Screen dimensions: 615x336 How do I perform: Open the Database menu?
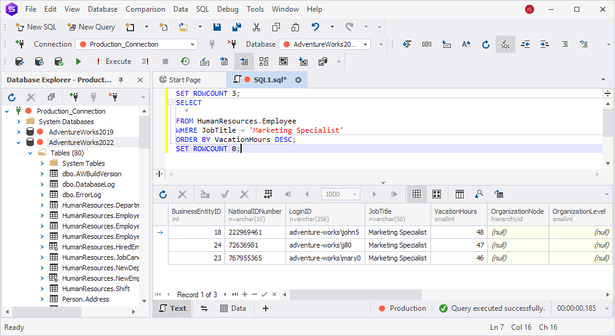point(103,9)
